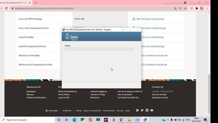Close the Java SE Development Kit browser tab
The image size is (218, 123).
[30, 3]
